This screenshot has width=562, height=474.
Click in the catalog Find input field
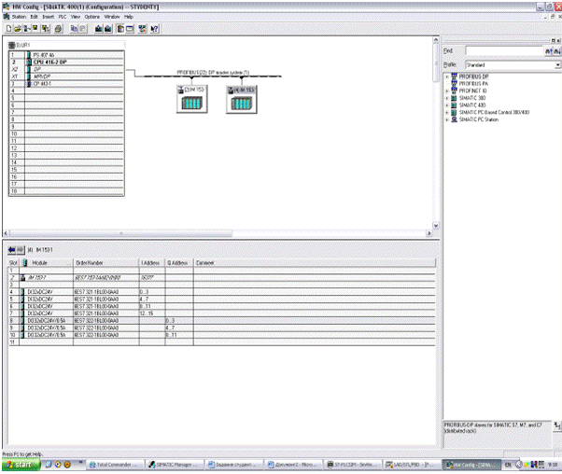[x=505, y=49]
